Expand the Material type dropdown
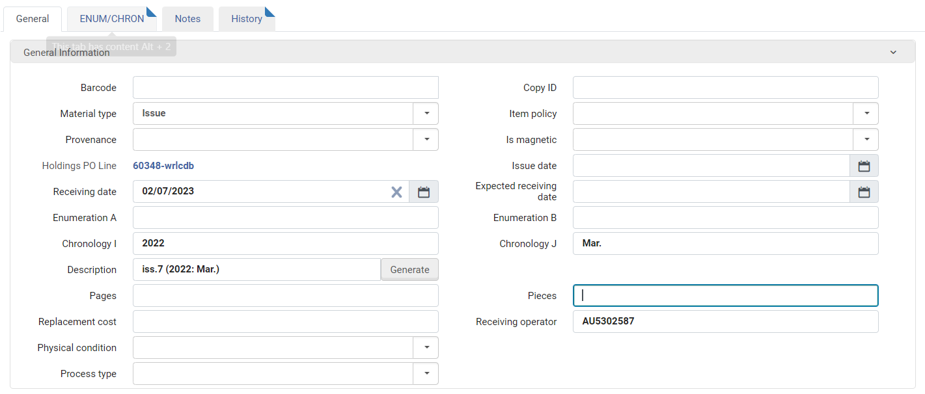The image size is (925, 394). [426, 113]
